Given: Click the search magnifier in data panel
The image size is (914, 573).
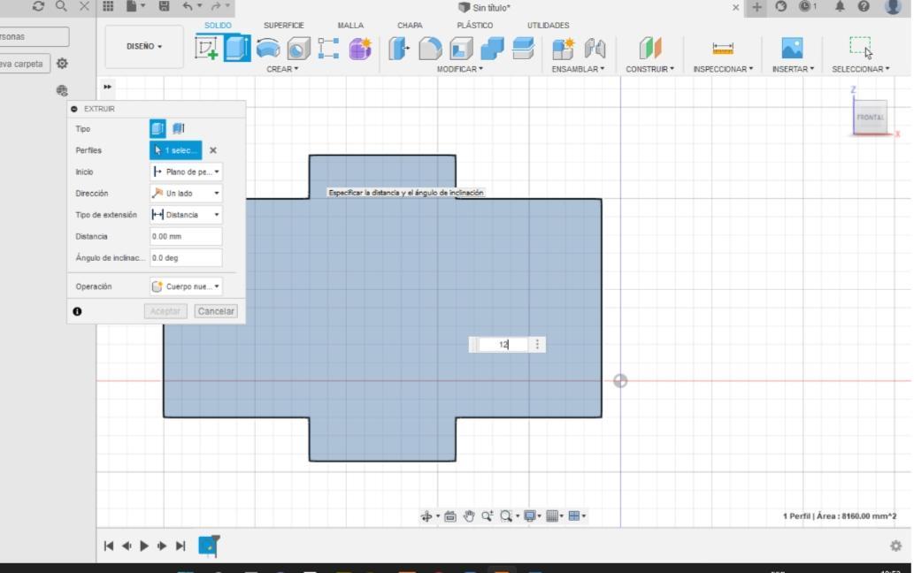Looking at the screenshot, I should [x=61, y=6].
